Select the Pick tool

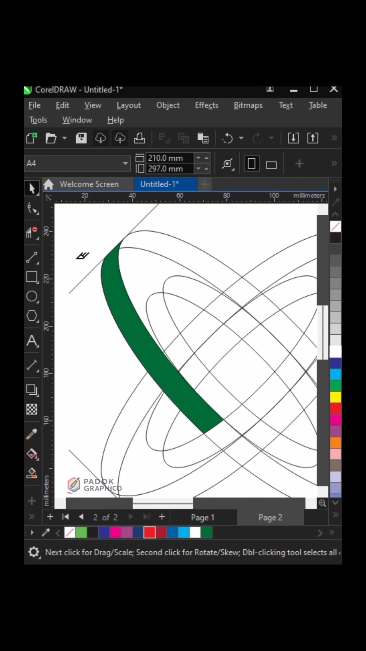[x=32, y=188]
